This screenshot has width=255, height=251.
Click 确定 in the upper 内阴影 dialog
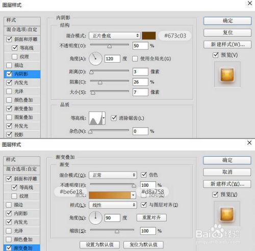click(227, 21)
